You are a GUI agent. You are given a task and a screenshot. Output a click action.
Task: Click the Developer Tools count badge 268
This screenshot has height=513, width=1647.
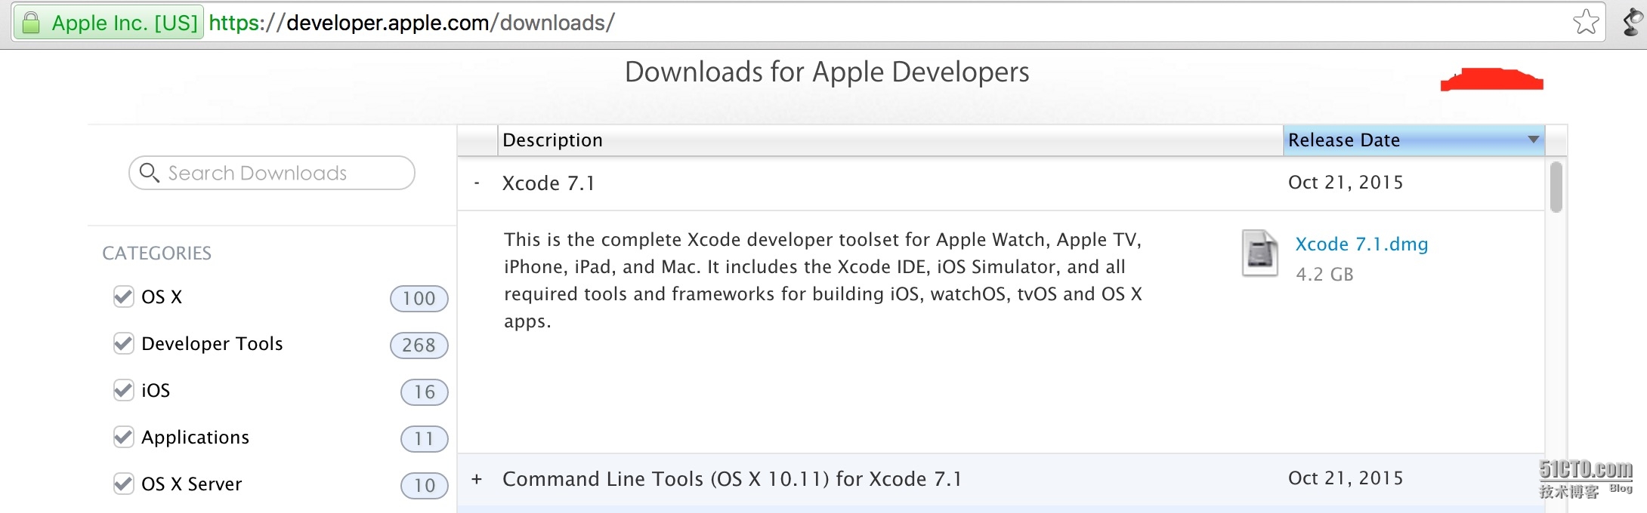419,346
